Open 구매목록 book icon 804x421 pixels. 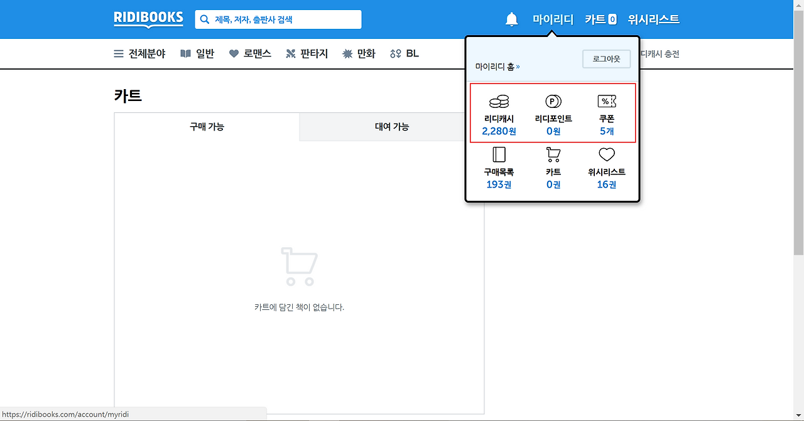(x=499, y=154)
